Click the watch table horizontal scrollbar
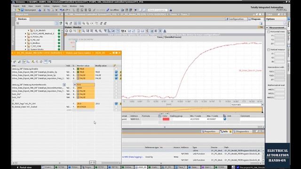Viewport: 301px width, 169px height. coord(66,163)
